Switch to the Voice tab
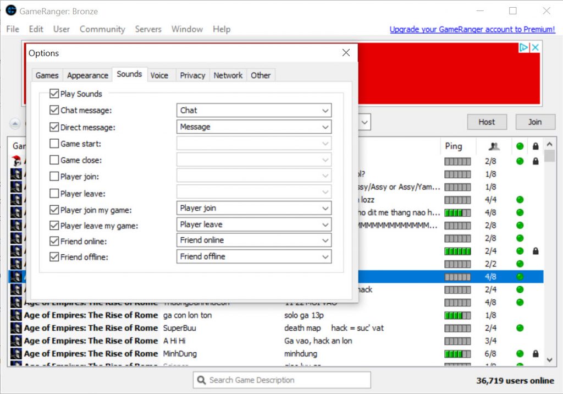The height and width of the screenshot is (394, 563). coord(159,75)
